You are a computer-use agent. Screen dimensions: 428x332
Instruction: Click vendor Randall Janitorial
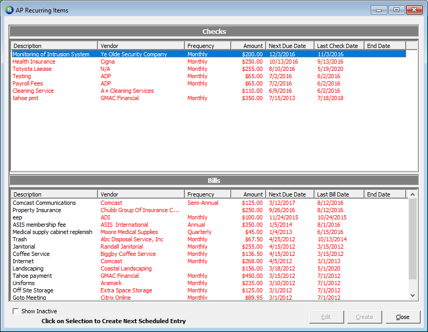click(121, 247)
